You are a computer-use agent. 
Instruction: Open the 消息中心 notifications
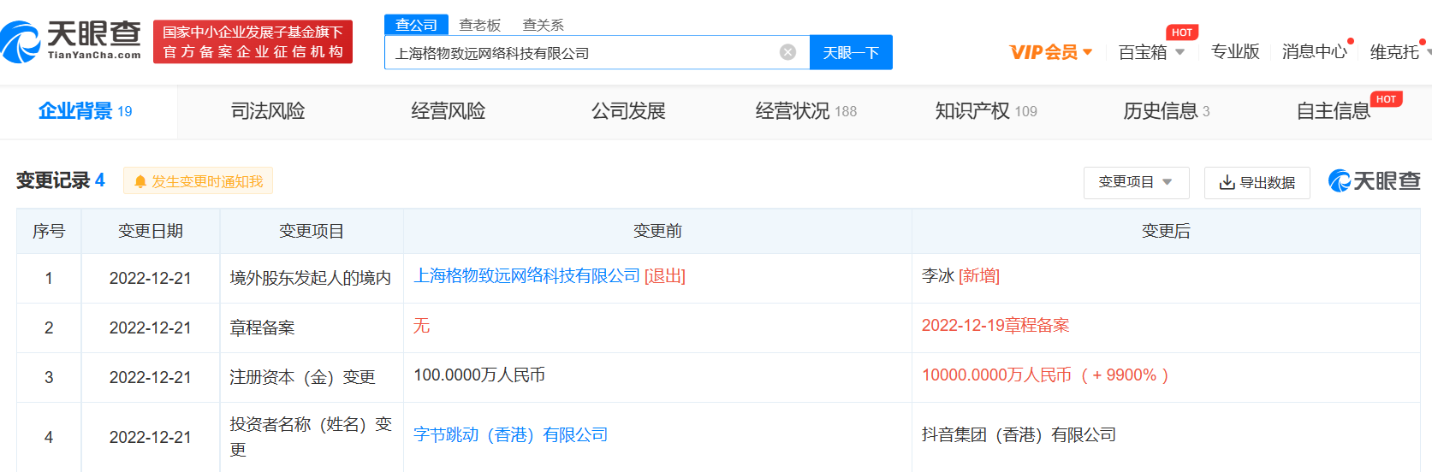pyautogui.click(x=1315, y=52)
